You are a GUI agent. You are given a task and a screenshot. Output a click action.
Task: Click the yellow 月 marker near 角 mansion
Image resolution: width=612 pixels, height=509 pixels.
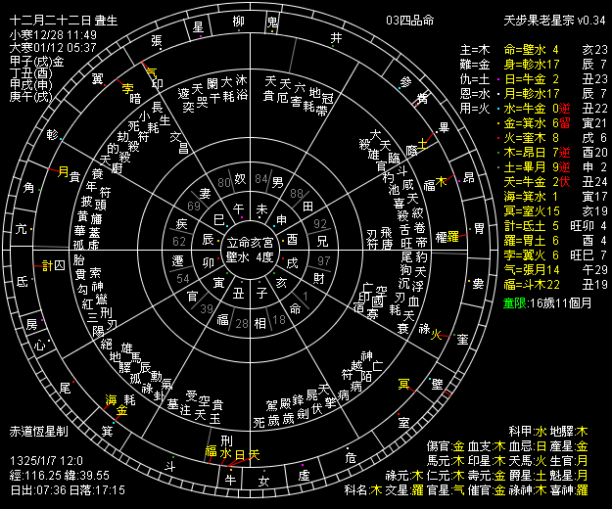pos(65,172)
